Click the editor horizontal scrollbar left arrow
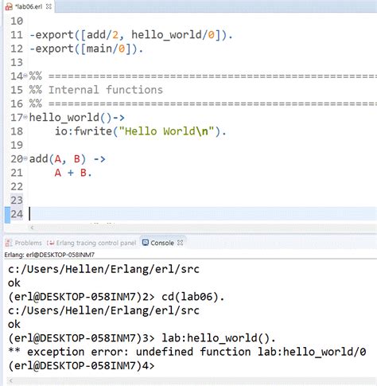 coord(32,228)
